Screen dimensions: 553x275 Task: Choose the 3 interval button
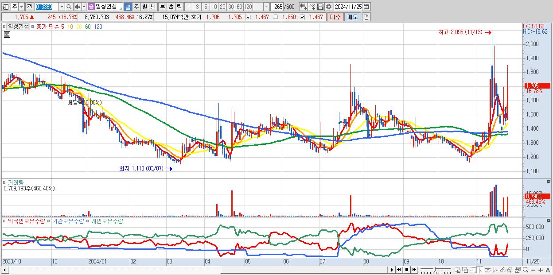point(197,7)
